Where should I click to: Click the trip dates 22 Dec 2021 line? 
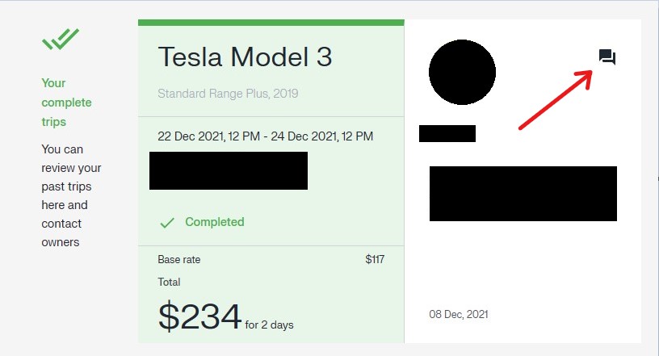tap(265, 136)
